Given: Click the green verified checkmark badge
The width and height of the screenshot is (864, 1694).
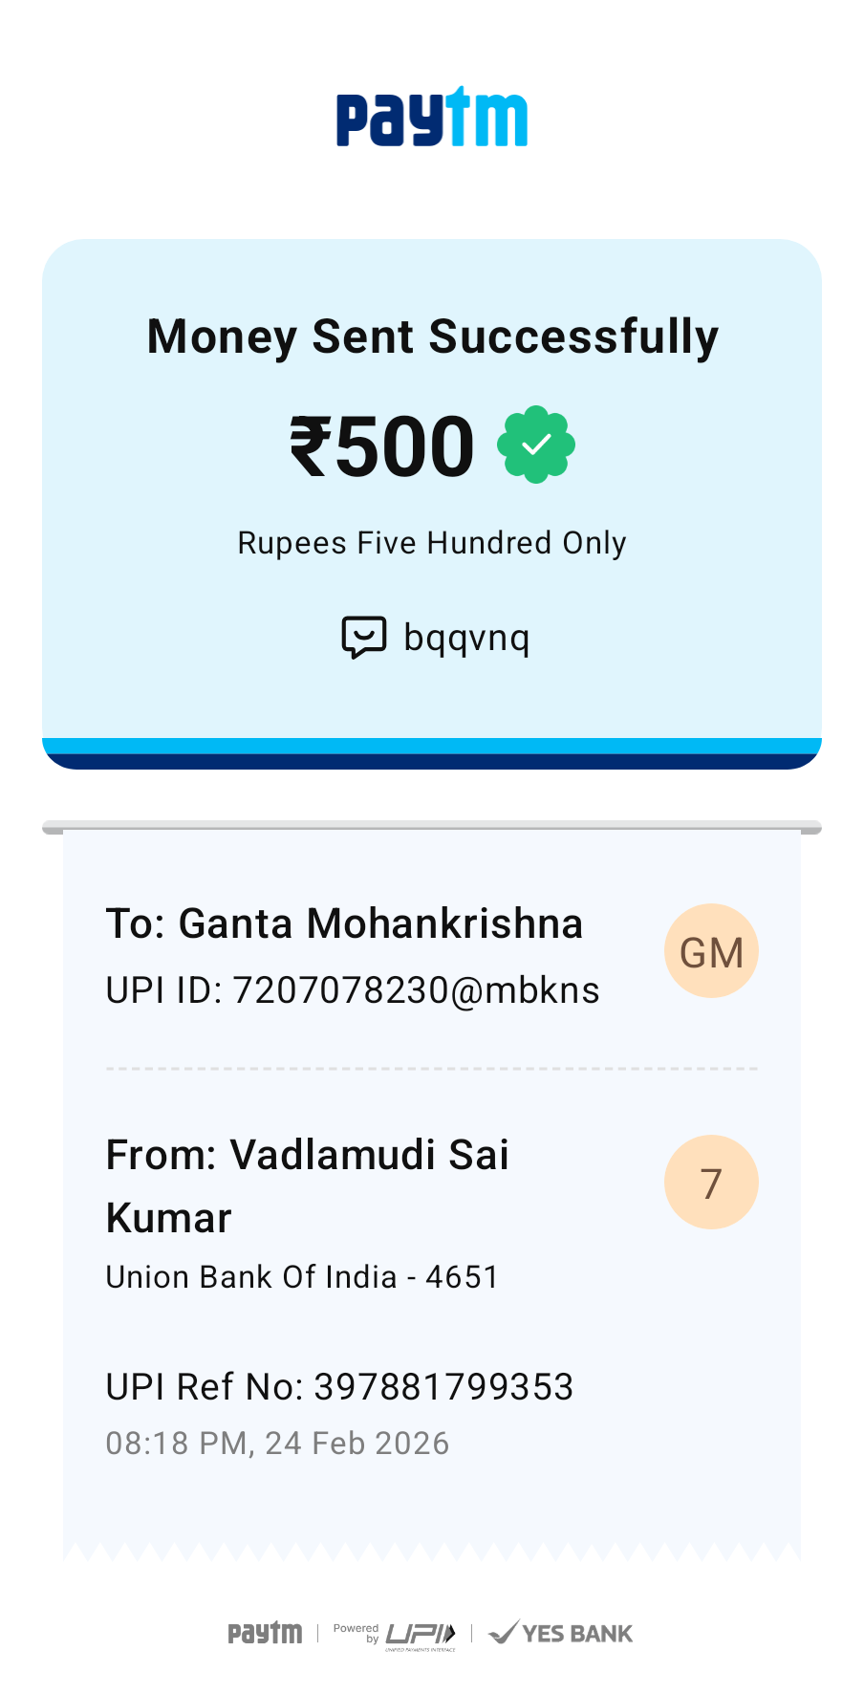Looking at the screenshot, I should coord(536,445).
